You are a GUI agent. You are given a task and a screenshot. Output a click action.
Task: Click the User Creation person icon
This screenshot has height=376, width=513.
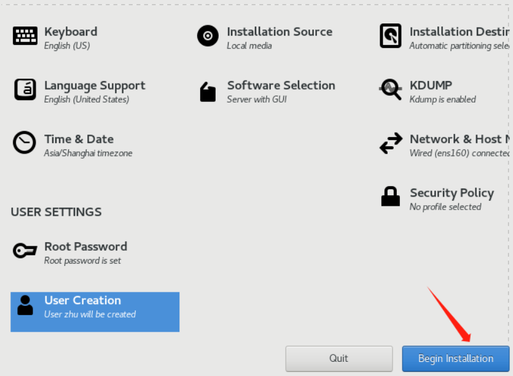point(25,305)
